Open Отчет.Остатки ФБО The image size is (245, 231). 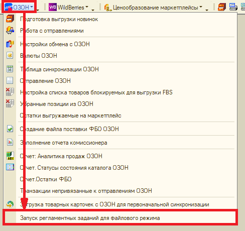tap(120, 179)
